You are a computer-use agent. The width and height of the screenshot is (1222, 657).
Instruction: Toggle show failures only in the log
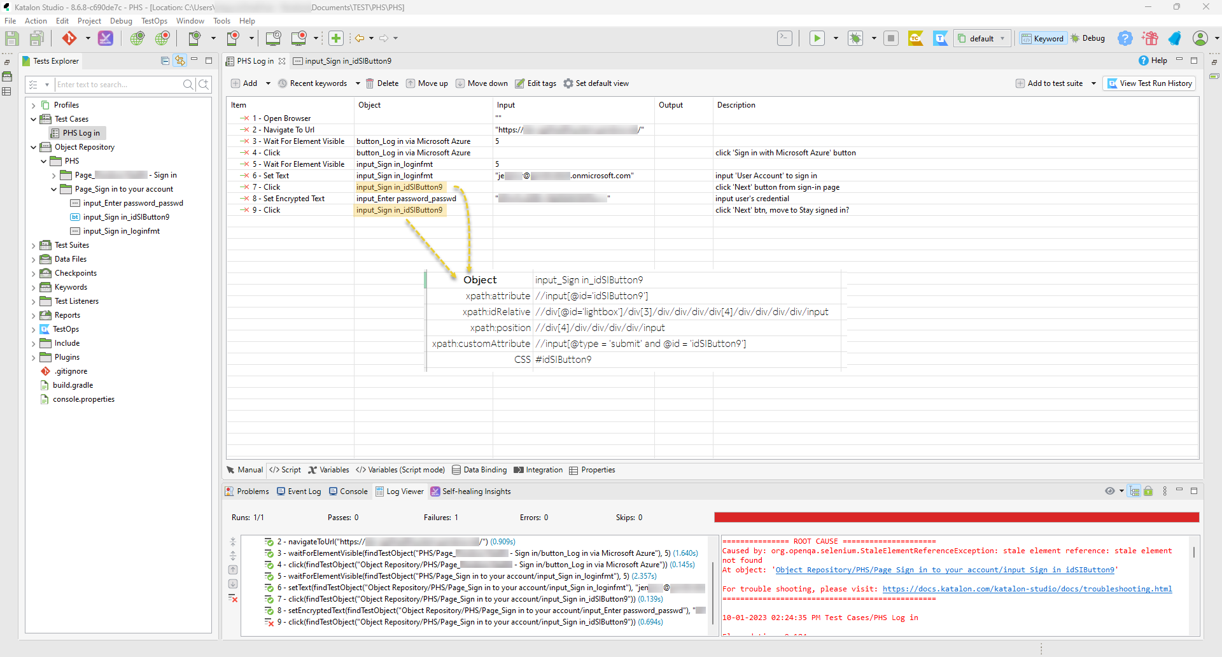(234, 598)
